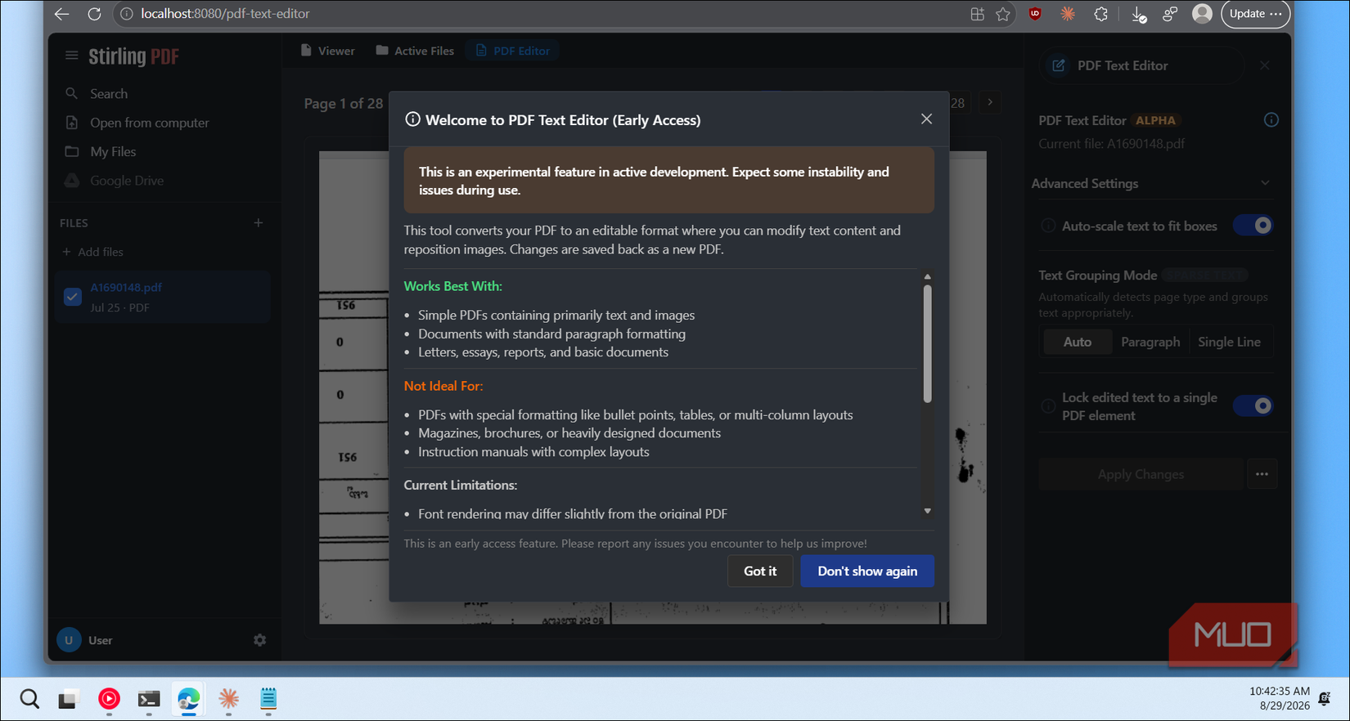
Task: Click the browser profile avatar
Action: (x=1202, y=13)
